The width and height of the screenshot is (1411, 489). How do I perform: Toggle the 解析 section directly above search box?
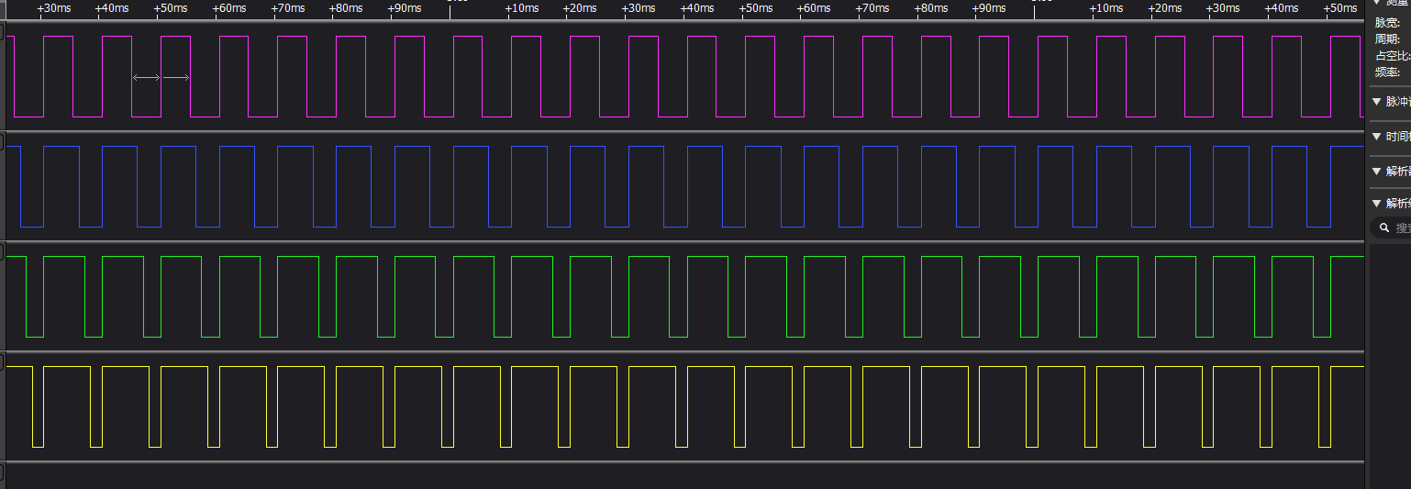[x=1376, y=204]
